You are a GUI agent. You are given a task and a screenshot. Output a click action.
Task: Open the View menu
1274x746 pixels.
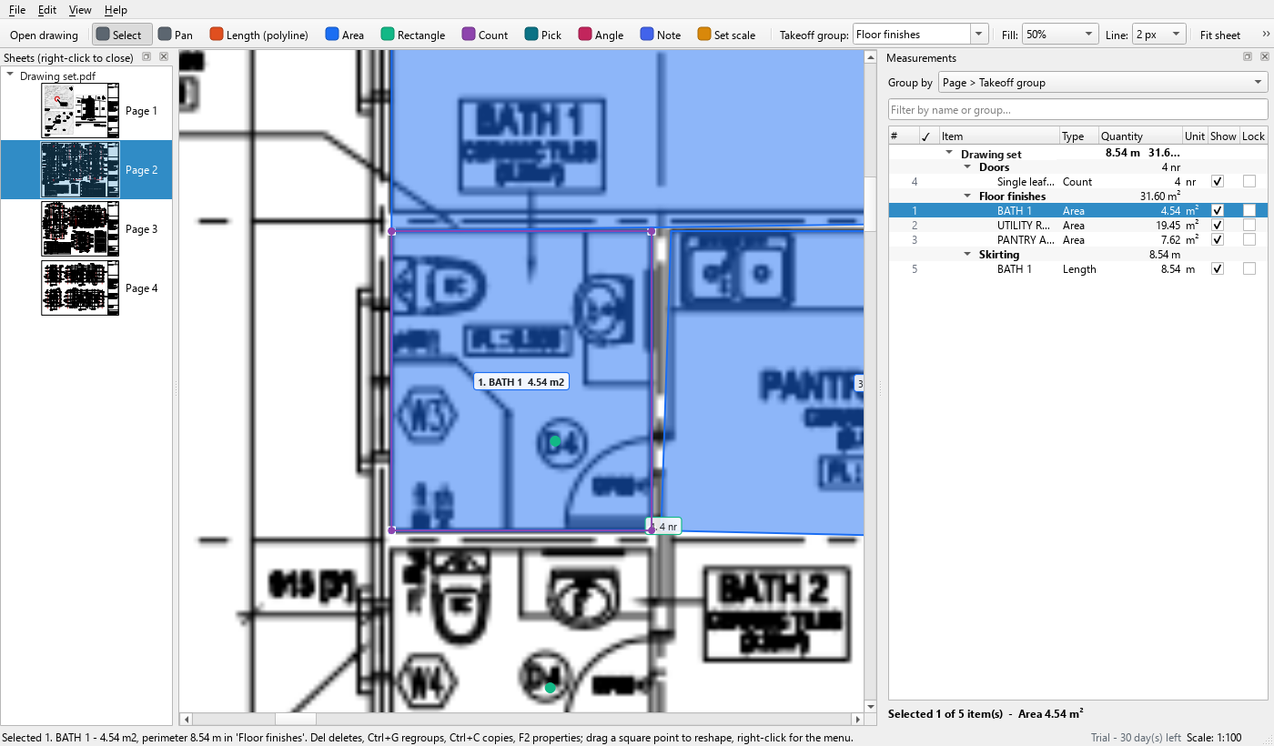click(x=80, y=10)
